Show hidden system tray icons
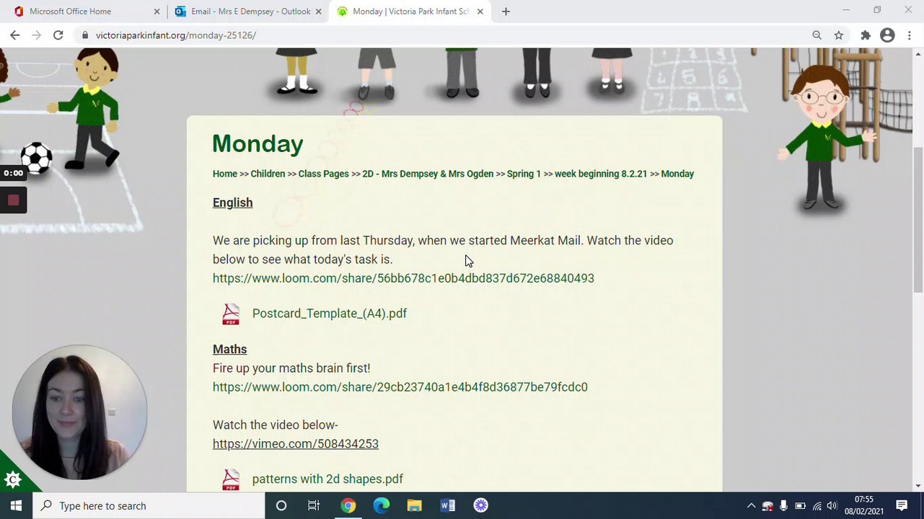 (751, 506)
